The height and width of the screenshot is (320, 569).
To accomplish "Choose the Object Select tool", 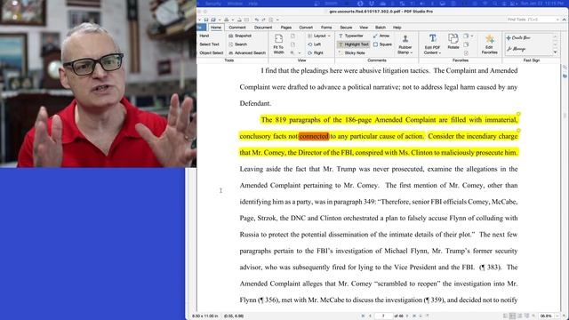I will click(212, 53).
